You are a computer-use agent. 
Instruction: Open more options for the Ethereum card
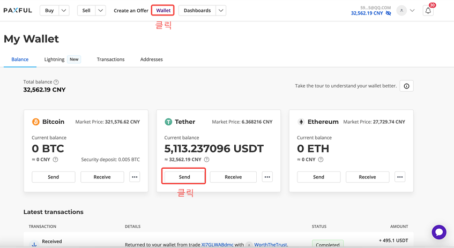coord(400,177)
